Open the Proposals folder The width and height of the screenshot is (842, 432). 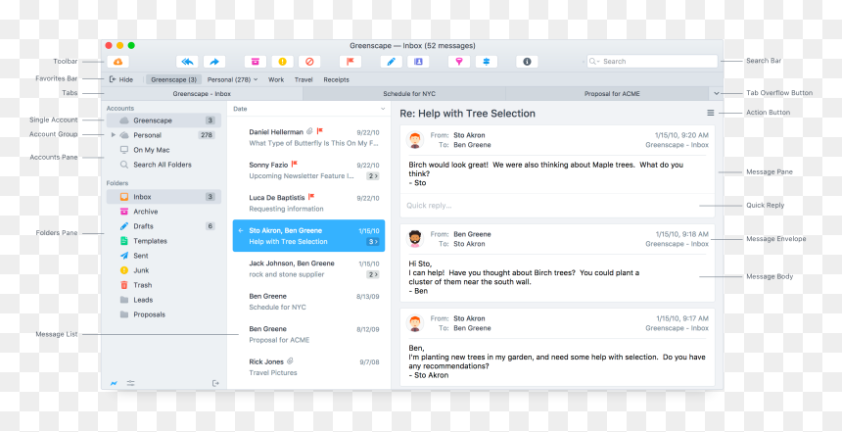[164, 314]
